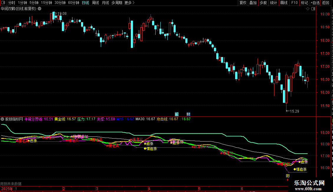The width and height of the screenshot is (333, 192).
Task: Add stock with +自选 button
Action: pos(315,3)
